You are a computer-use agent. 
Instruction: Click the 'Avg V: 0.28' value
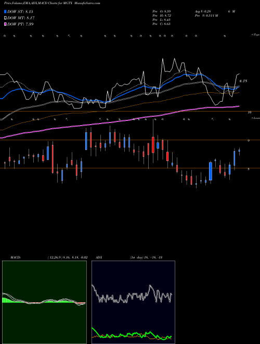[204, 11]
